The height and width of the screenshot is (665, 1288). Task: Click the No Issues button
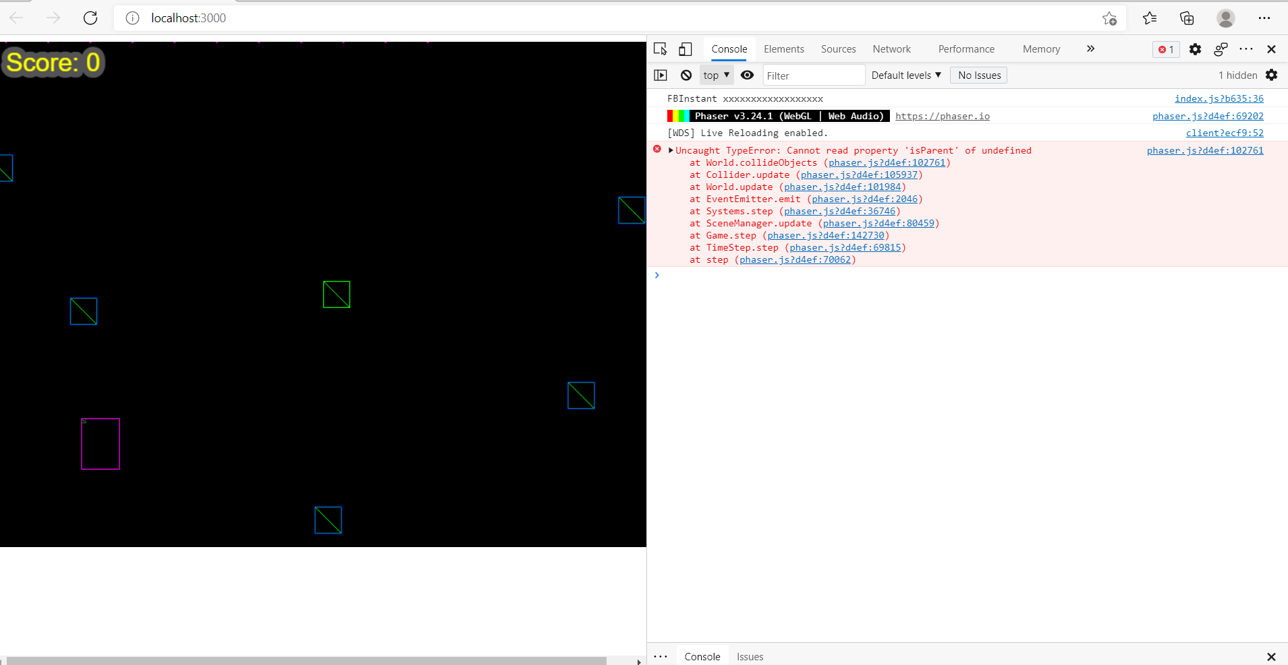point(979,75)
